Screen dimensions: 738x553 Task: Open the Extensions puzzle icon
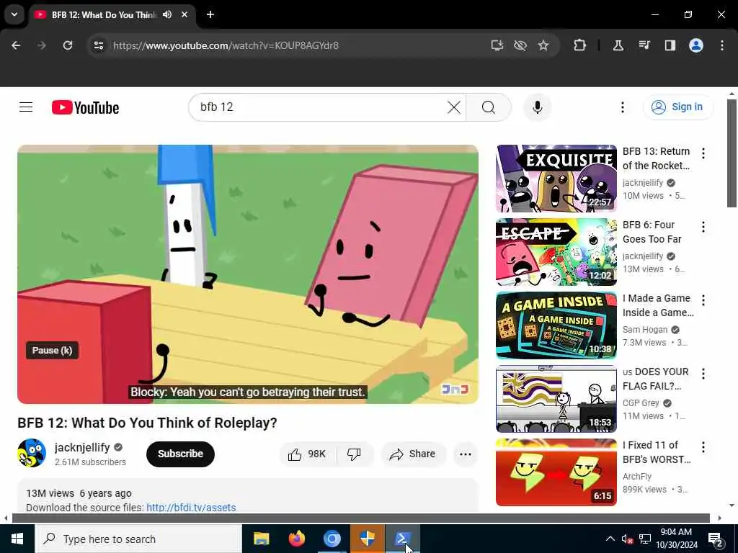(x=580, y=45)
